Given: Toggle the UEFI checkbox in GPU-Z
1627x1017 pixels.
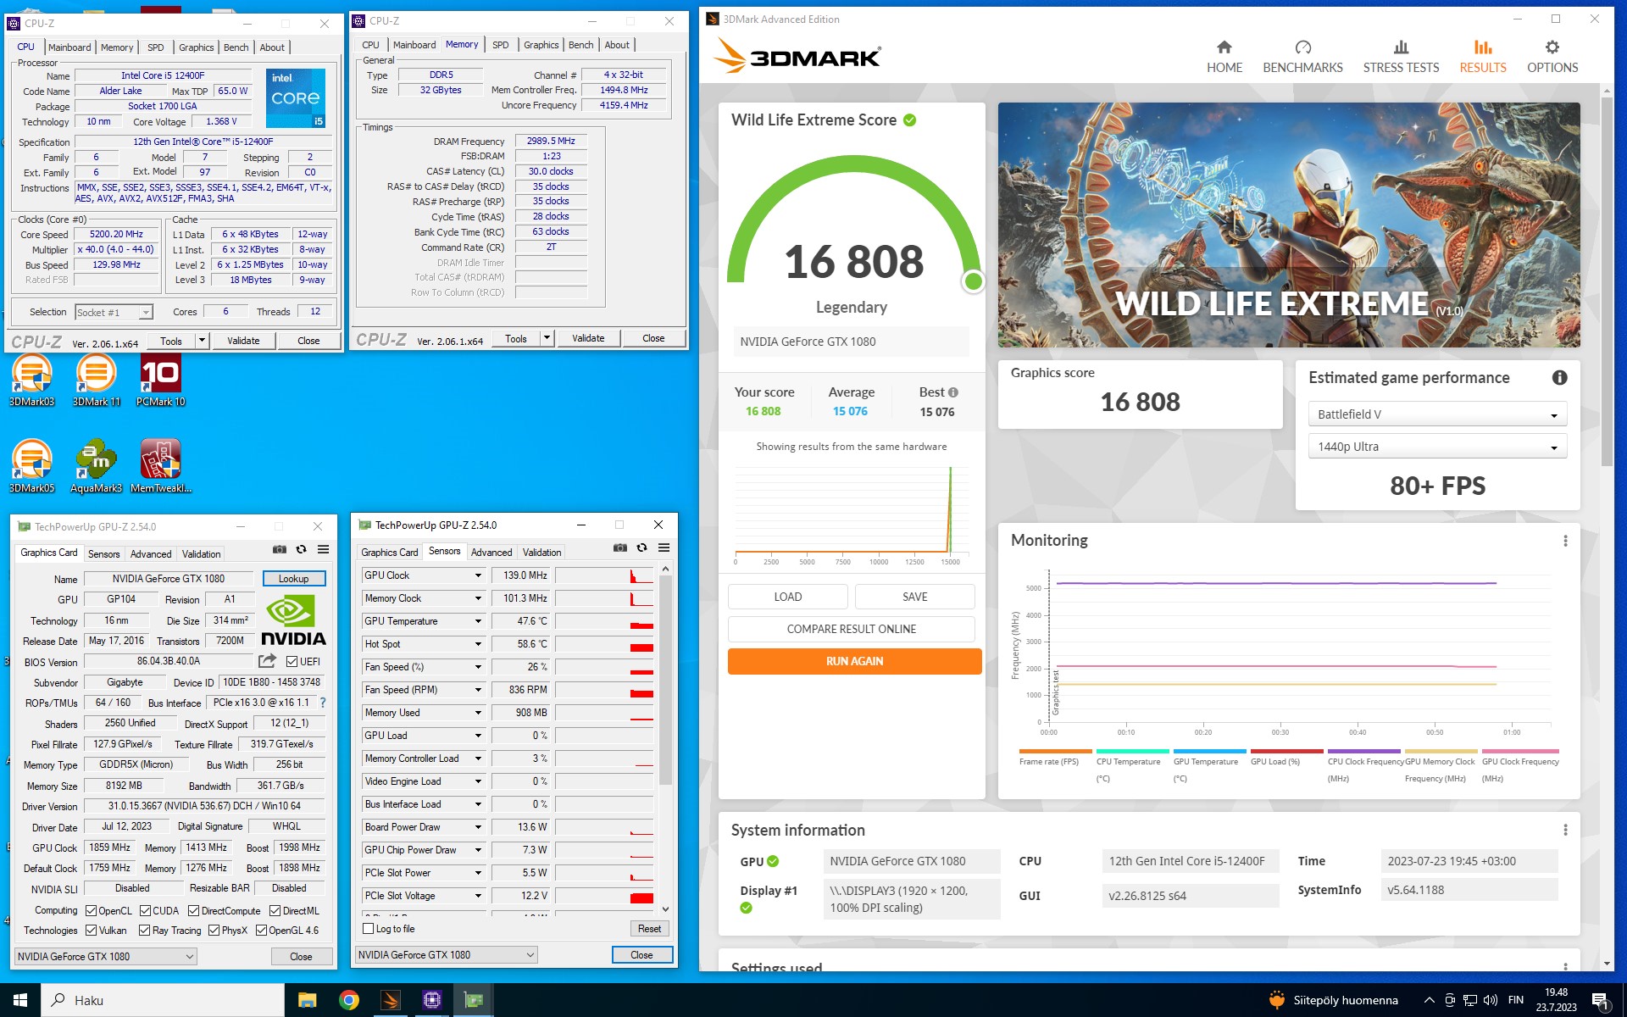Looking at the screenshot, I should pyautogui.click(x=292, y=662).
